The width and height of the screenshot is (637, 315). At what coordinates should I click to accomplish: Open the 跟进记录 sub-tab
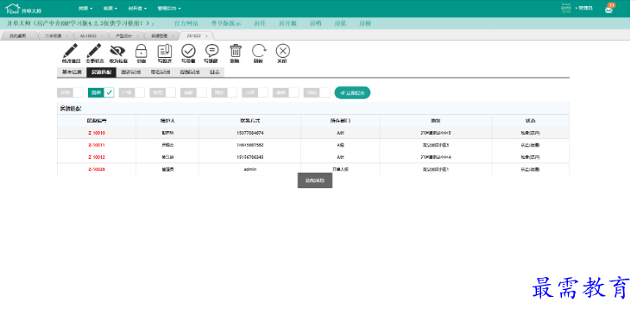(131, 72)
